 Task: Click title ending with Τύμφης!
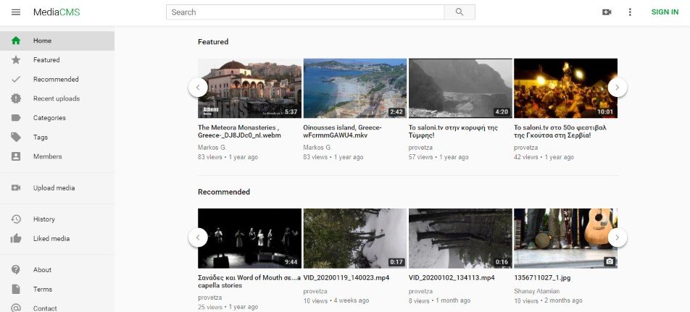click(453, 132)
